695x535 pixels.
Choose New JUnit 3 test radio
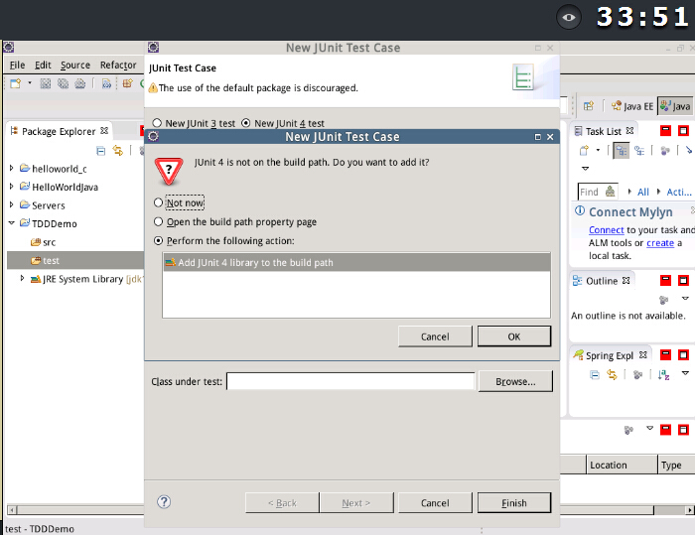point(157,123)
